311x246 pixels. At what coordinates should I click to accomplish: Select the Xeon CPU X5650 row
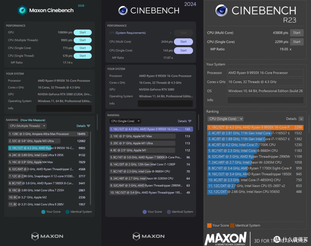[x=255, y=192]
